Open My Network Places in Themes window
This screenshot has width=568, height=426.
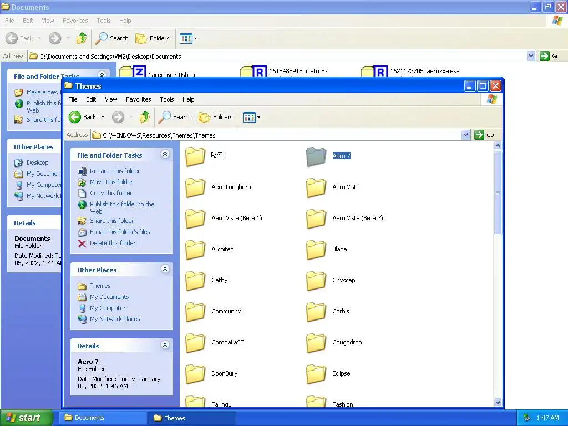pos(115,319)
